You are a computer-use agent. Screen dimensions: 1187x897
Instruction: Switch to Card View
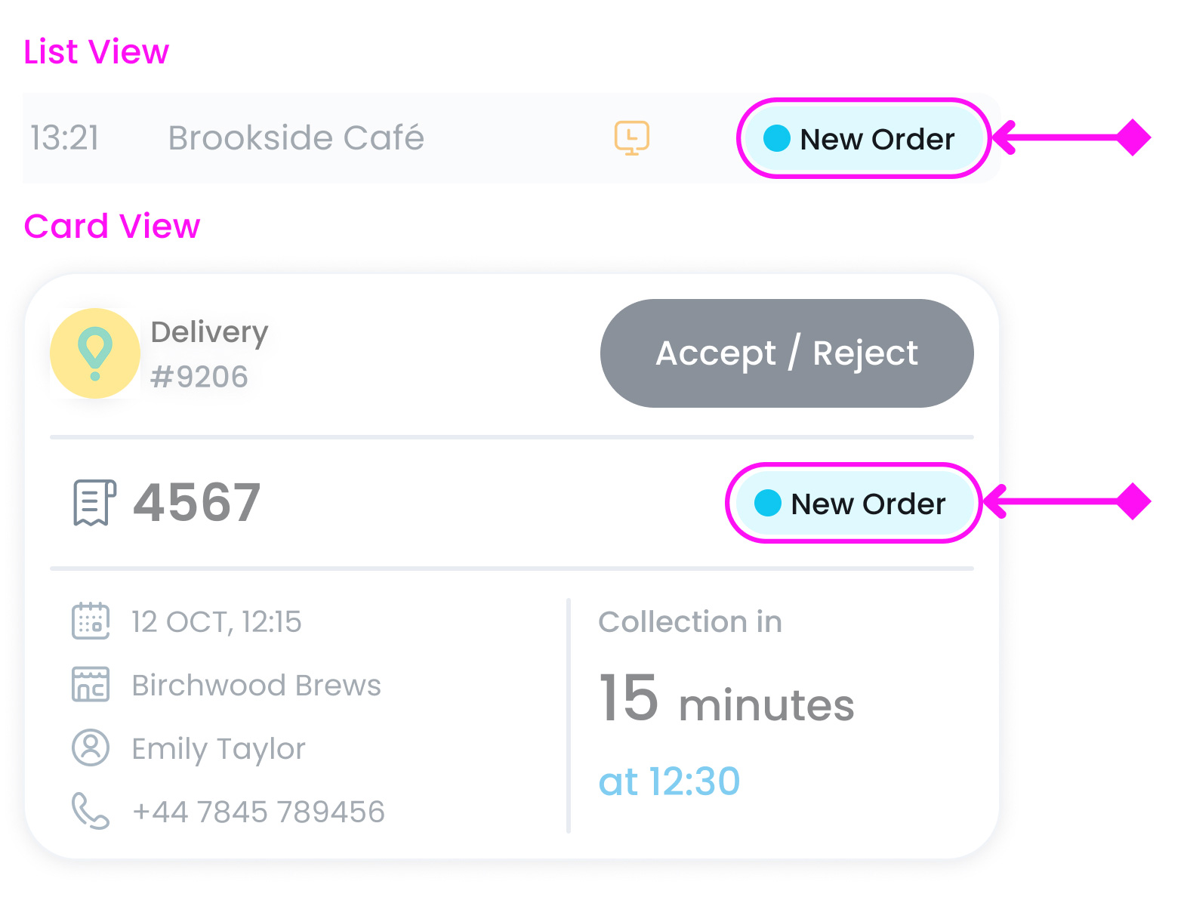pos(112,226)
